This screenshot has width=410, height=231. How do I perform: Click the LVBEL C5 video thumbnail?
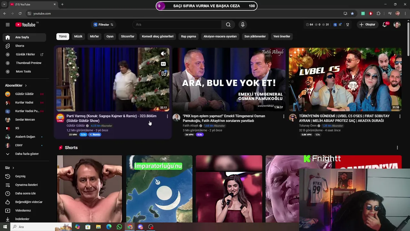tap(345, 79)
